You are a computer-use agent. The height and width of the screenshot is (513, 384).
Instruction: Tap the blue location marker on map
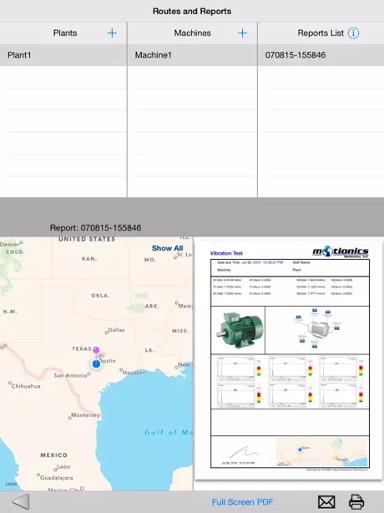pos(96,363)
